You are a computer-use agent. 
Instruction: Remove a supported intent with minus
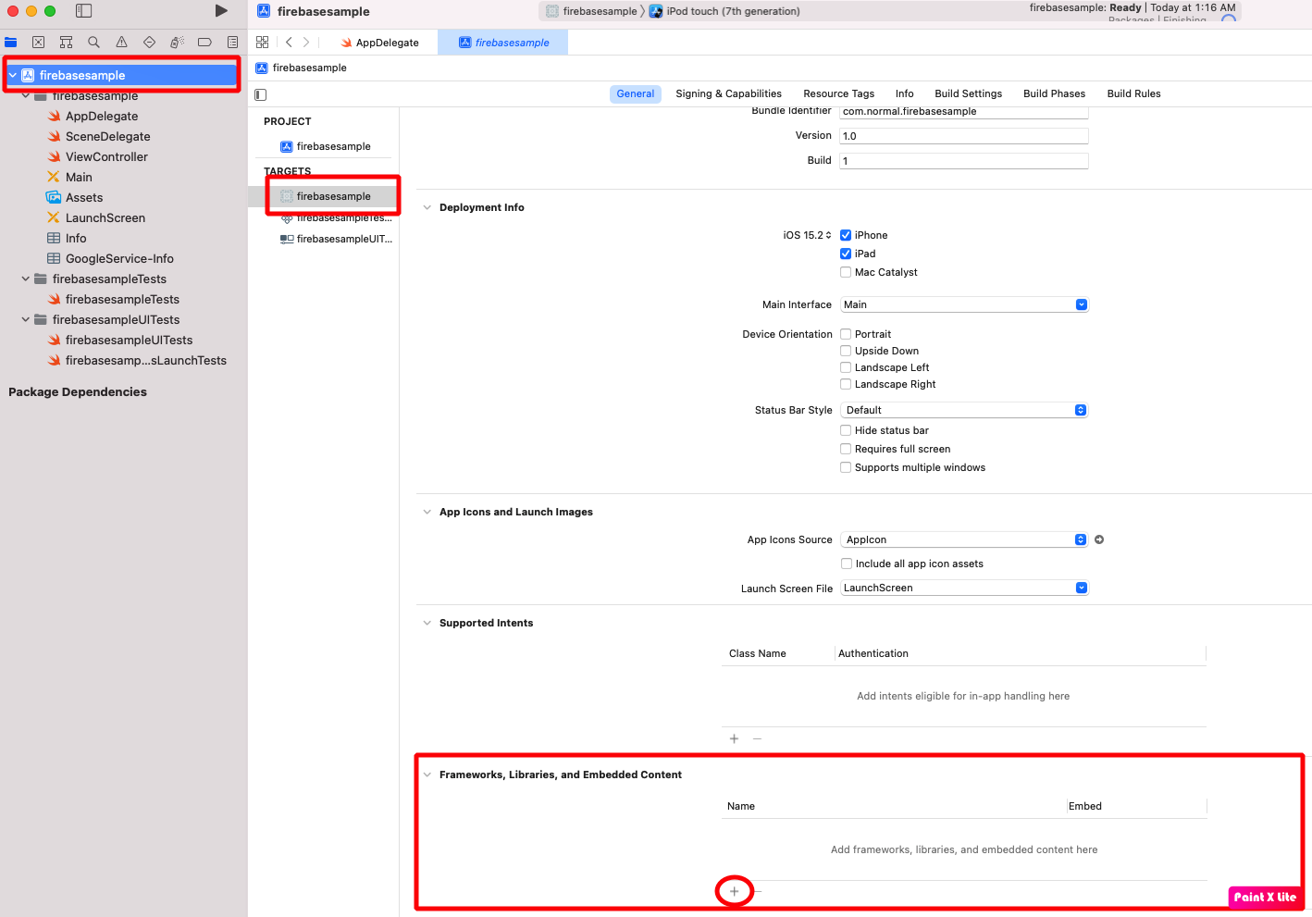click(757, 738)
